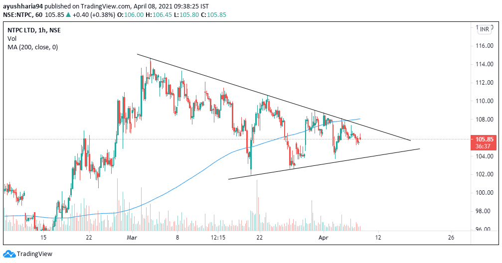Click the 26 date label on the time axis
Viewport: 502px width, 263px height.
[451, 238]
